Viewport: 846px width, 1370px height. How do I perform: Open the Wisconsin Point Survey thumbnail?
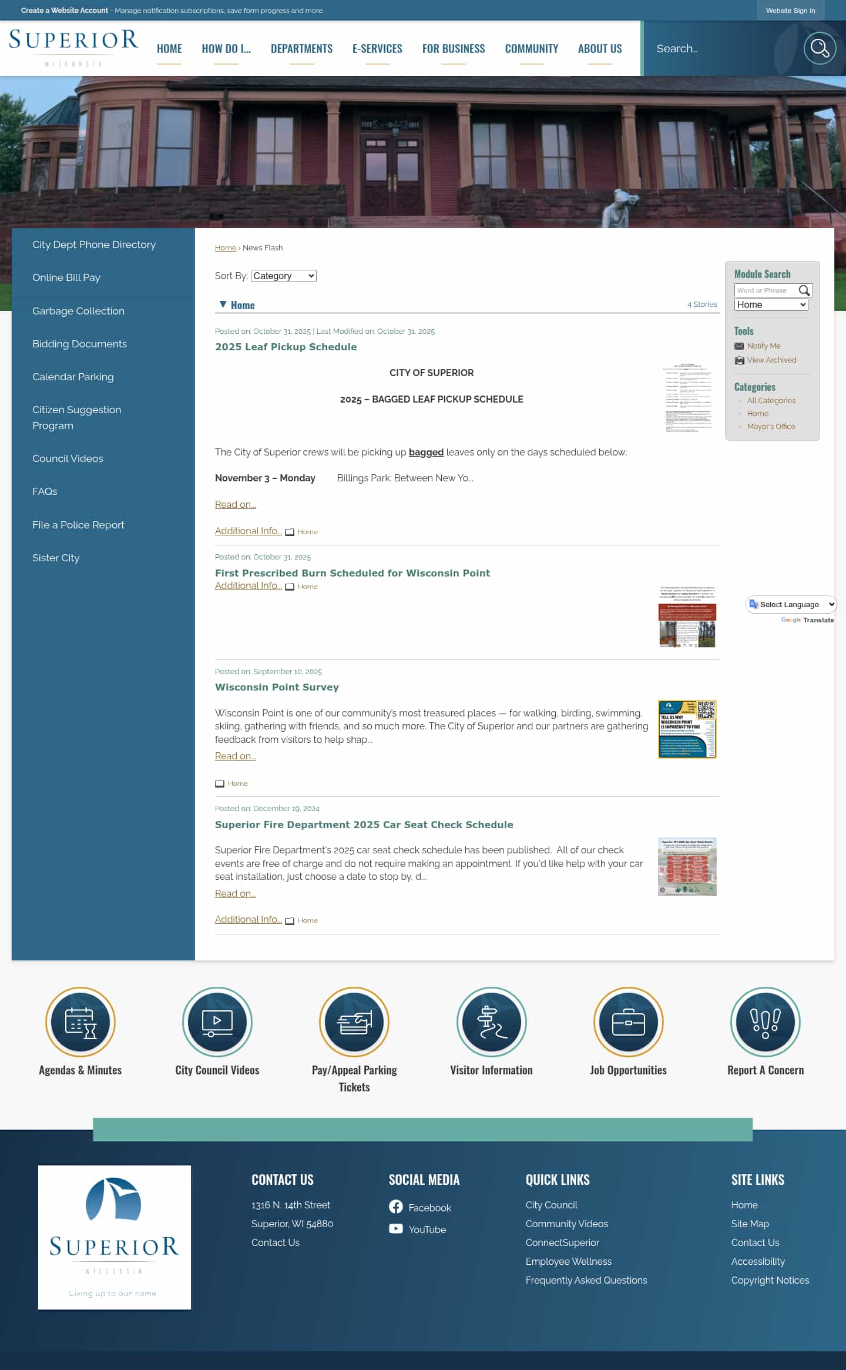point(687,729)
